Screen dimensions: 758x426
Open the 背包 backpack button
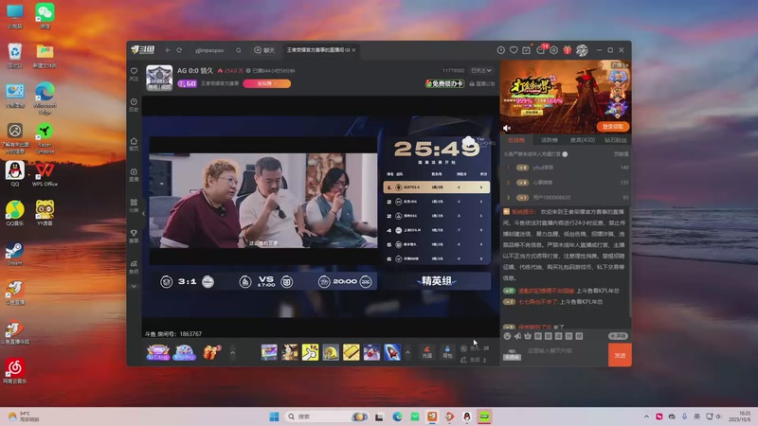pos(447,352)
